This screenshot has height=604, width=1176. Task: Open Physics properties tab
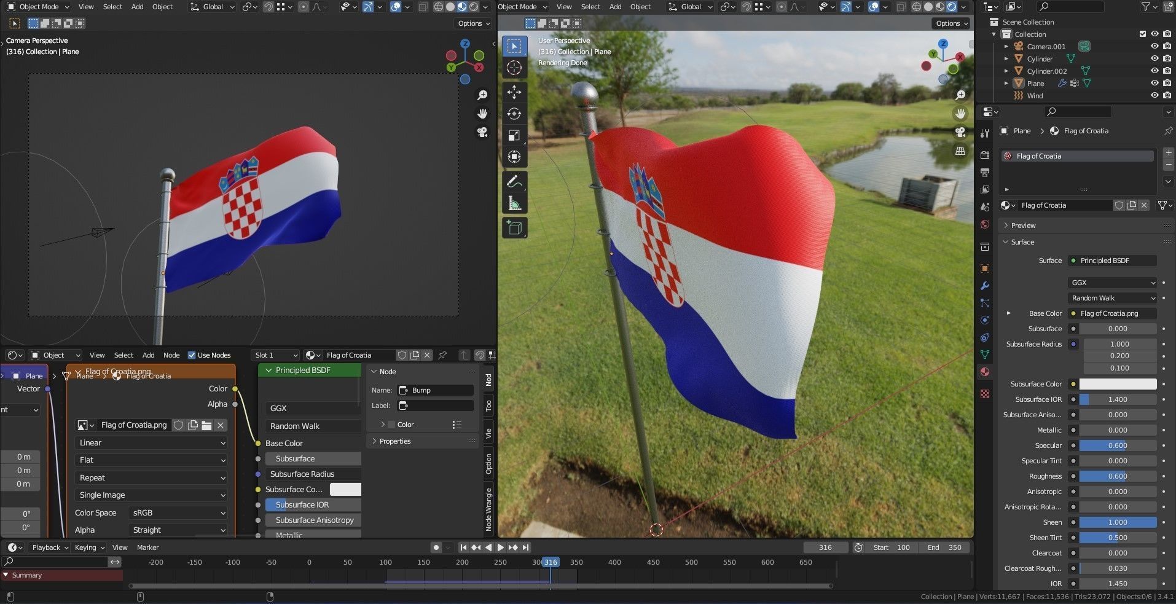tap(985, 320)
